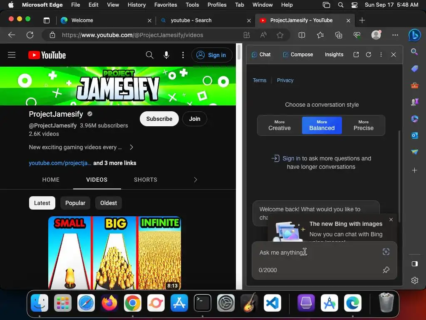Pin the chat input box
Image resolution: width=426 pixels, height=320 pixels.
click(x=386, y=270)
